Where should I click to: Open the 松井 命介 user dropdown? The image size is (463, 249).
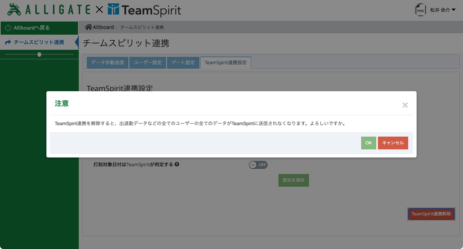pos(443,10)
